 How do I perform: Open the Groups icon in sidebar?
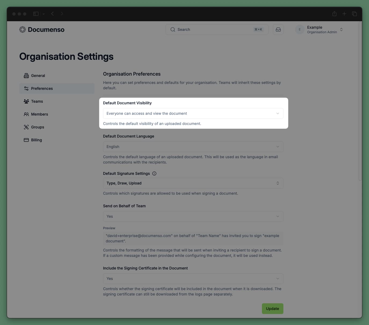tap(26, 127)
